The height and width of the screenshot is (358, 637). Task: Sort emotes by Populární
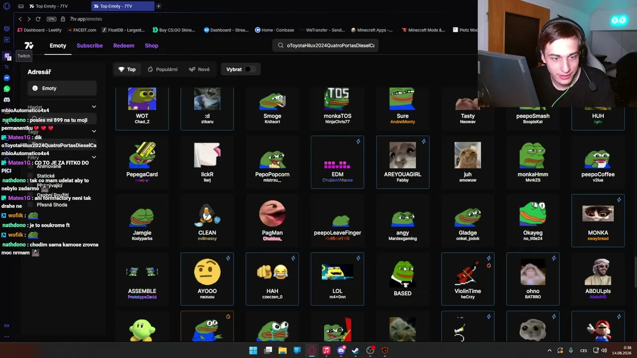coord(163,70)
